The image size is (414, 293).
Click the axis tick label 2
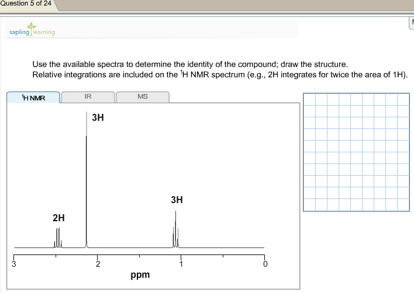click(98, 264)
